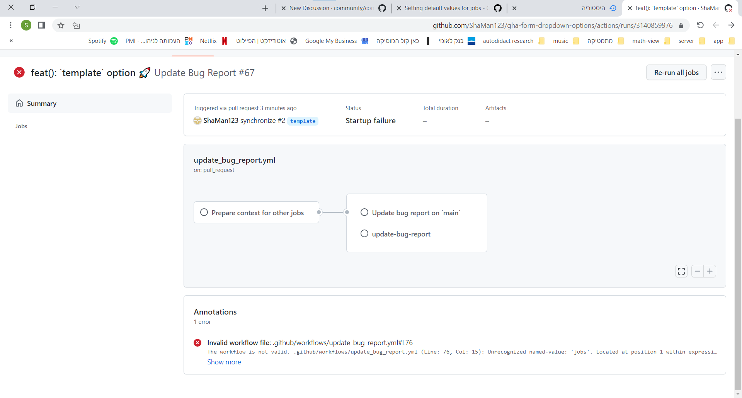The width and height of the screenshot is (742, 398).
Task: Open the tab search dropdown
Action: tap(77, 7)
